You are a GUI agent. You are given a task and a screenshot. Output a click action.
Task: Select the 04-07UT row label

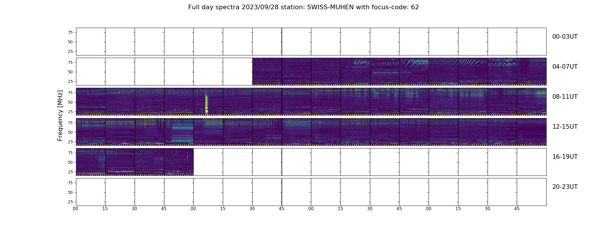565,67
